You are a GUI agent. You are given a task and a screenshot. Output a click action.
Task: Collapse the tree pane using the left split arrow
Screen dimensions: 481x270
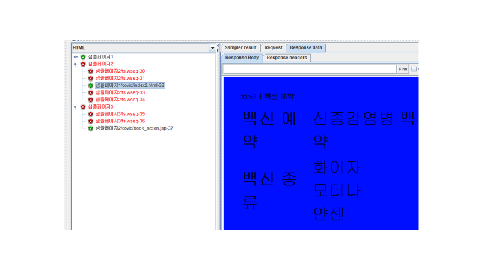click(218, 46)
